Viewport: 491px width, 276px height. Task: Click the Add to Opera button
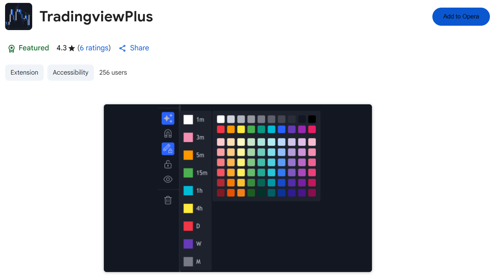click(461, 16)
